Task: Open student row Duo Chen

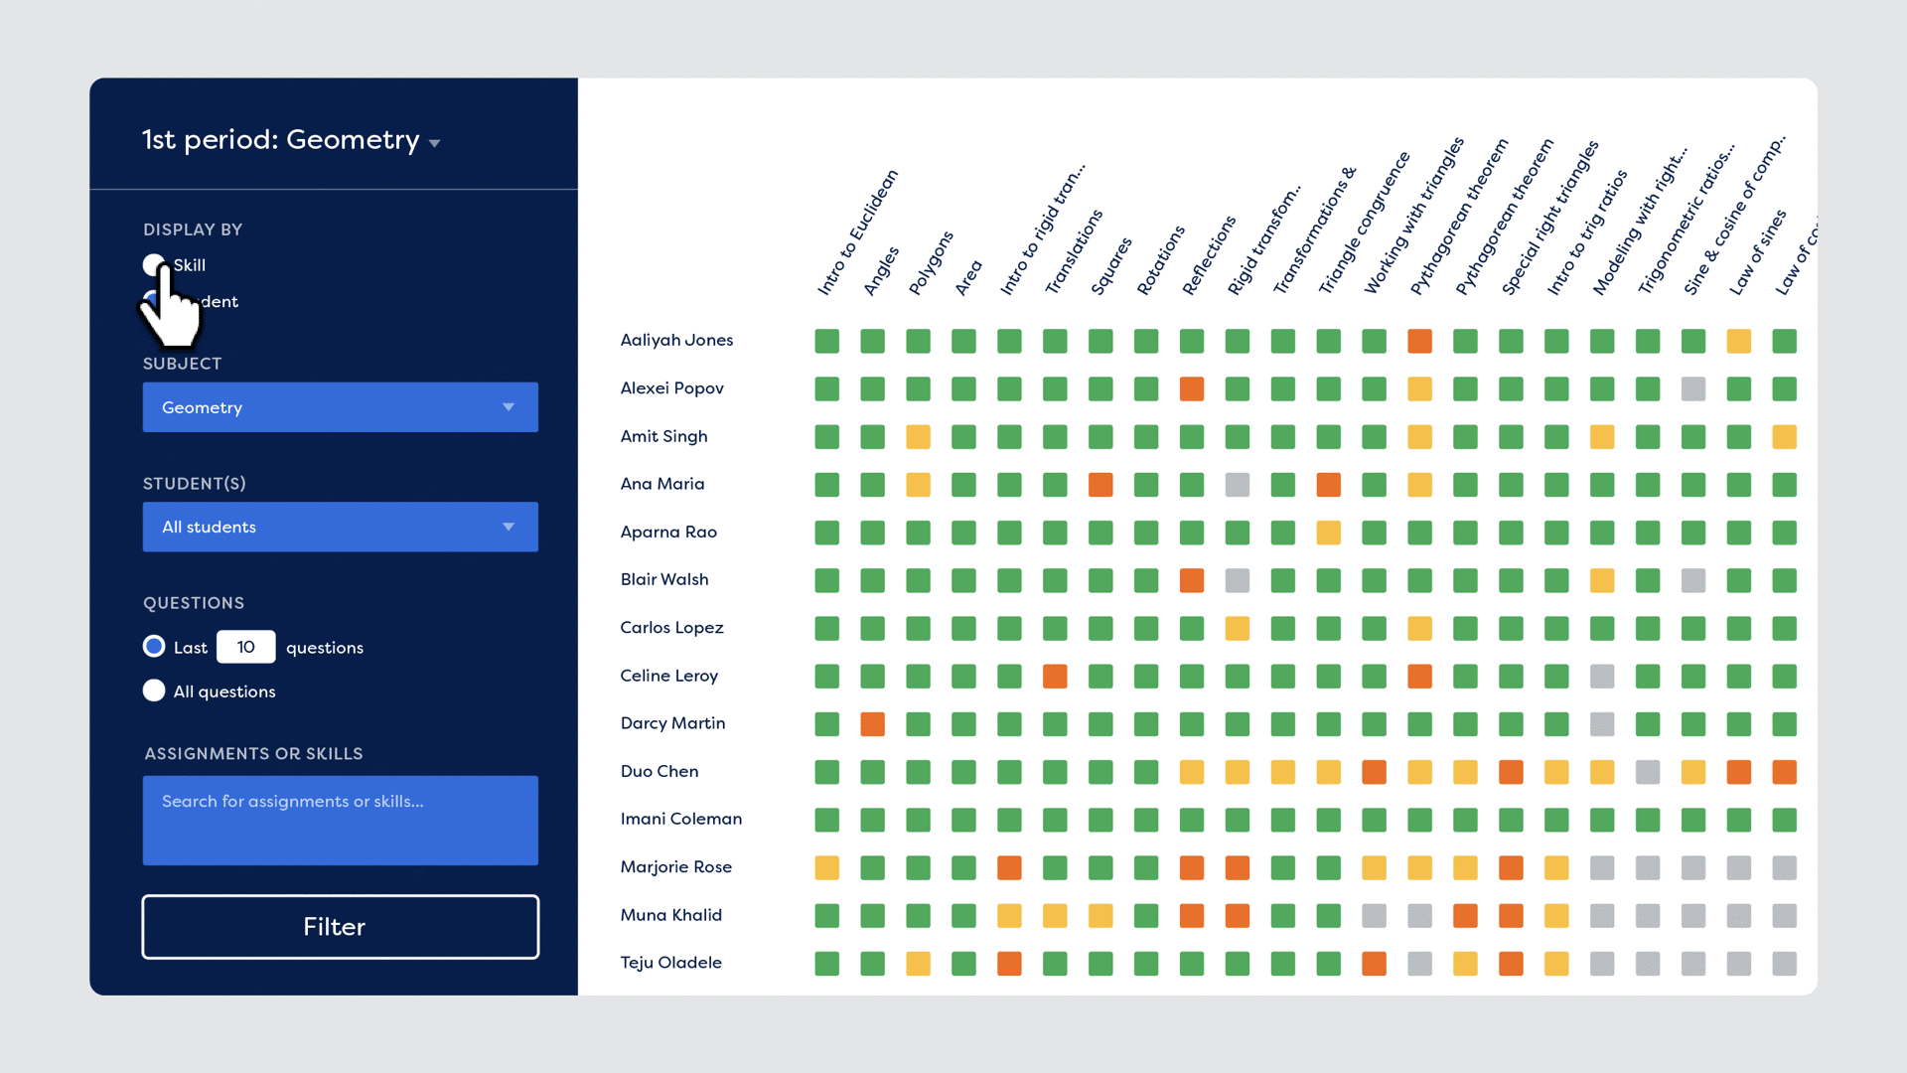Action: (x=660, y=771)
